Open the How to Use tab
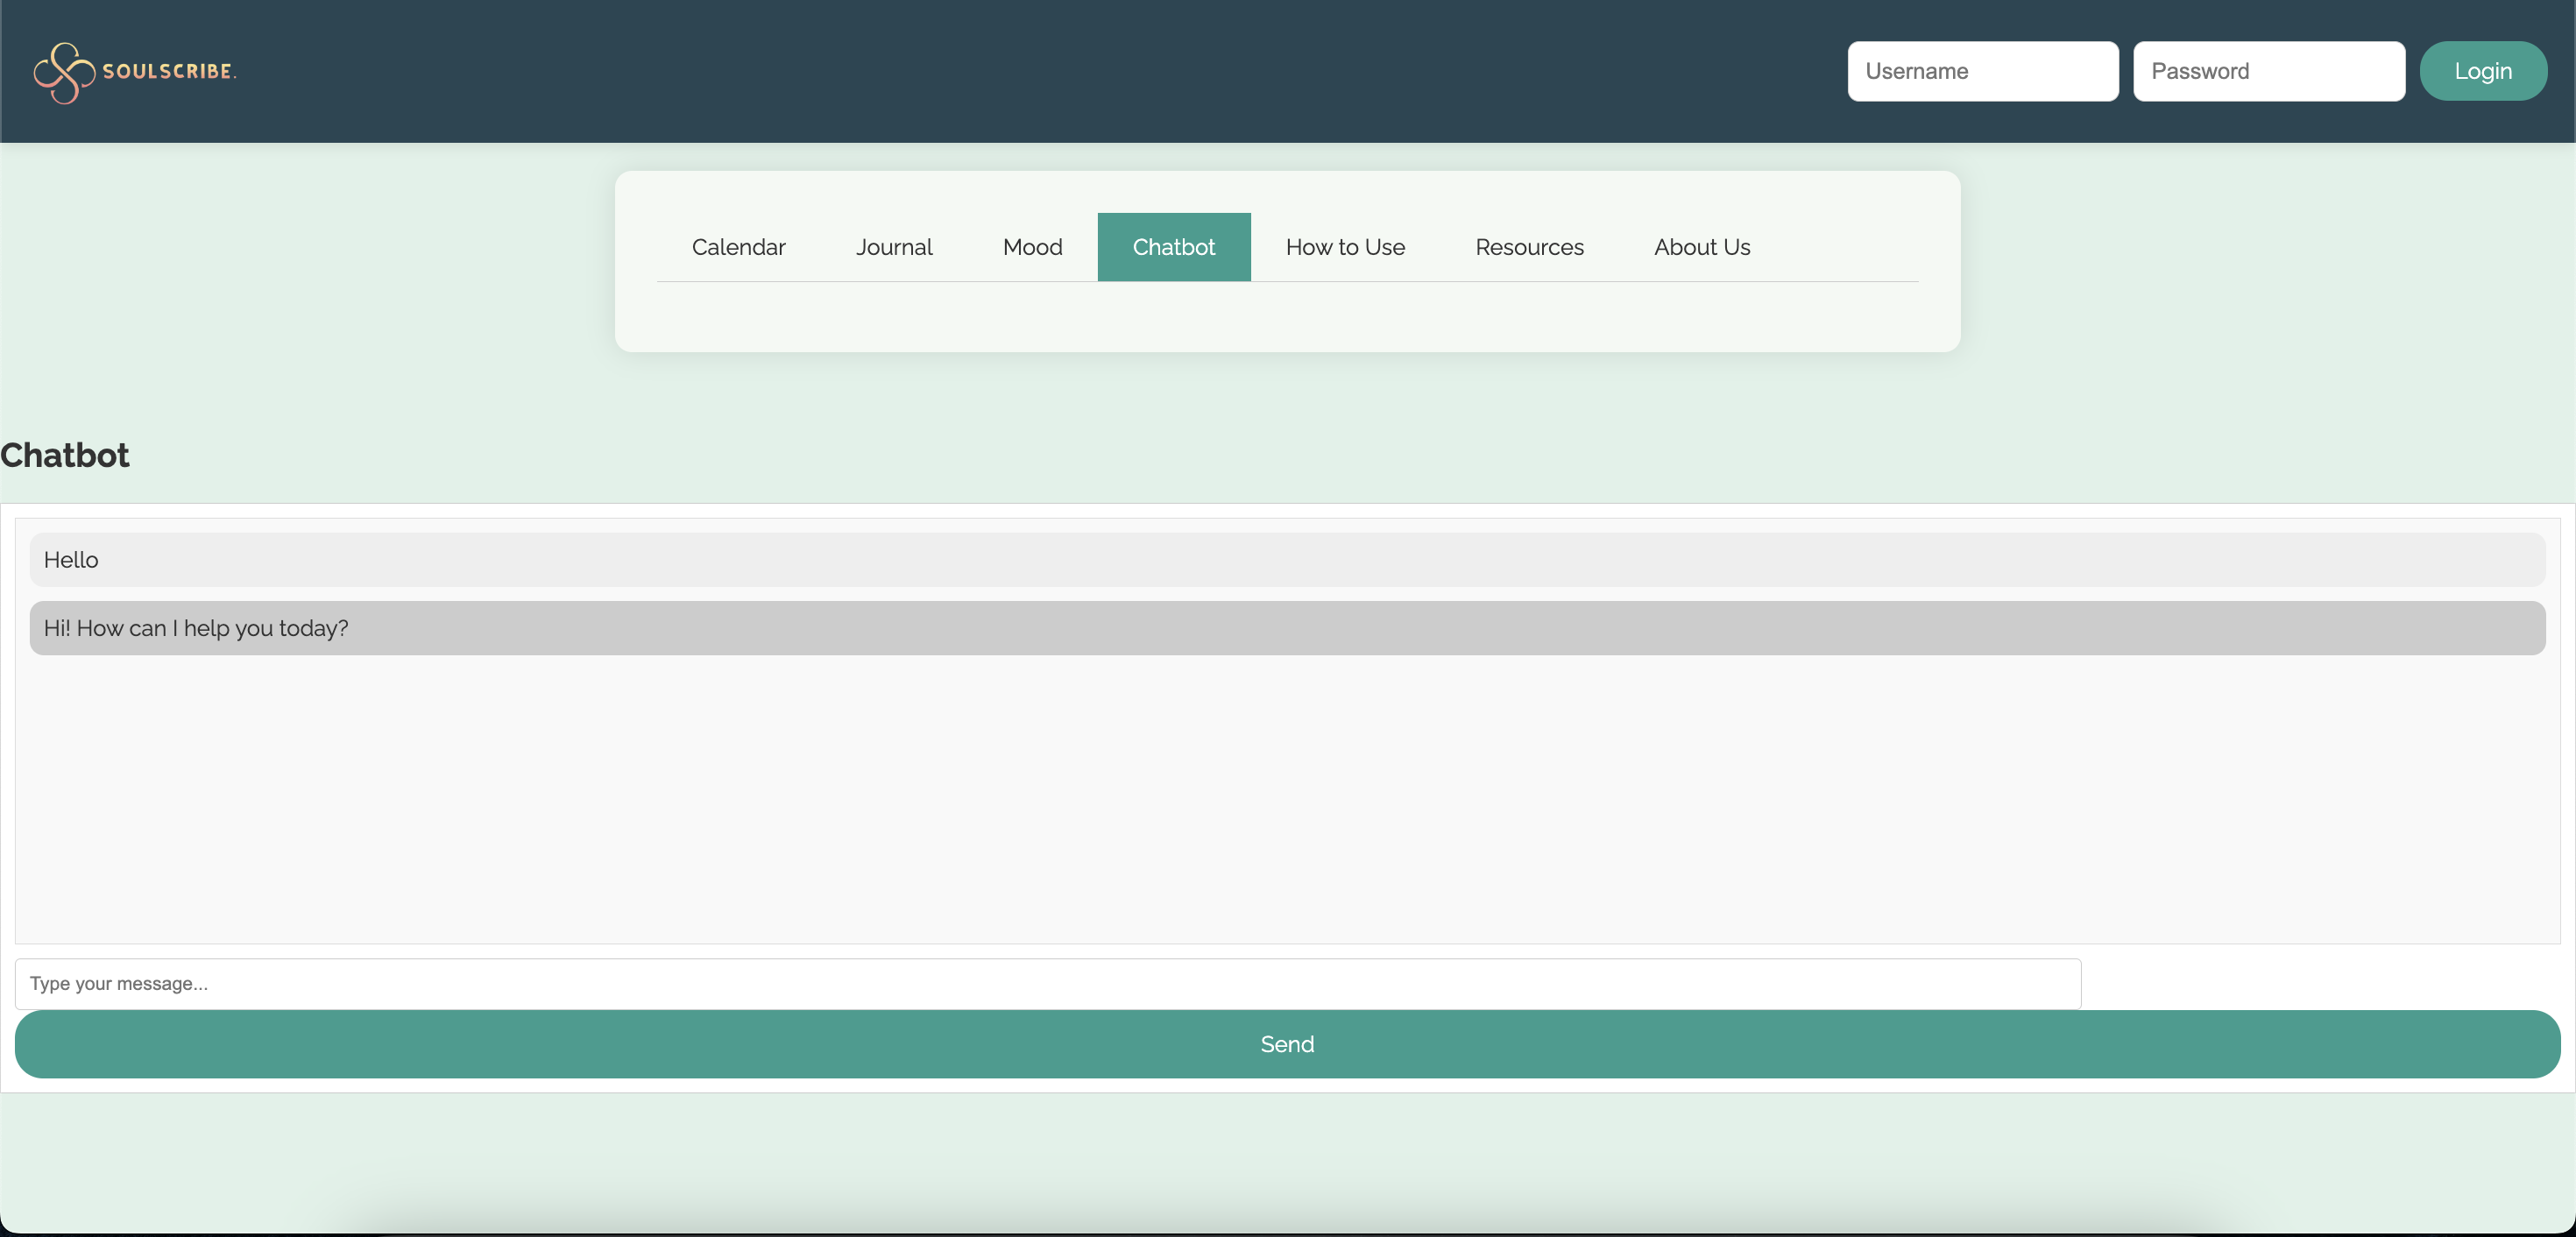Image resolution: width=2576 pixels, height=1237 pixels. tap(1344, 247)
